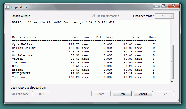Click the 'Netone' server name
Viewport: 186px width, 109px height.
tap(18, 70)
